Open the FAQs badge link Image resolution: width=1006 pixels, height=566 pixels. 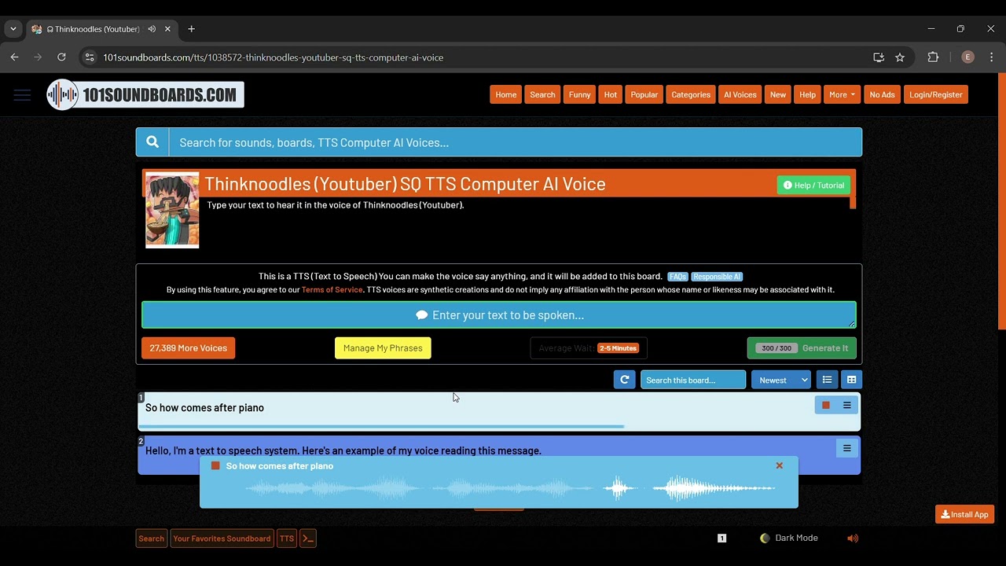[677, 277]
